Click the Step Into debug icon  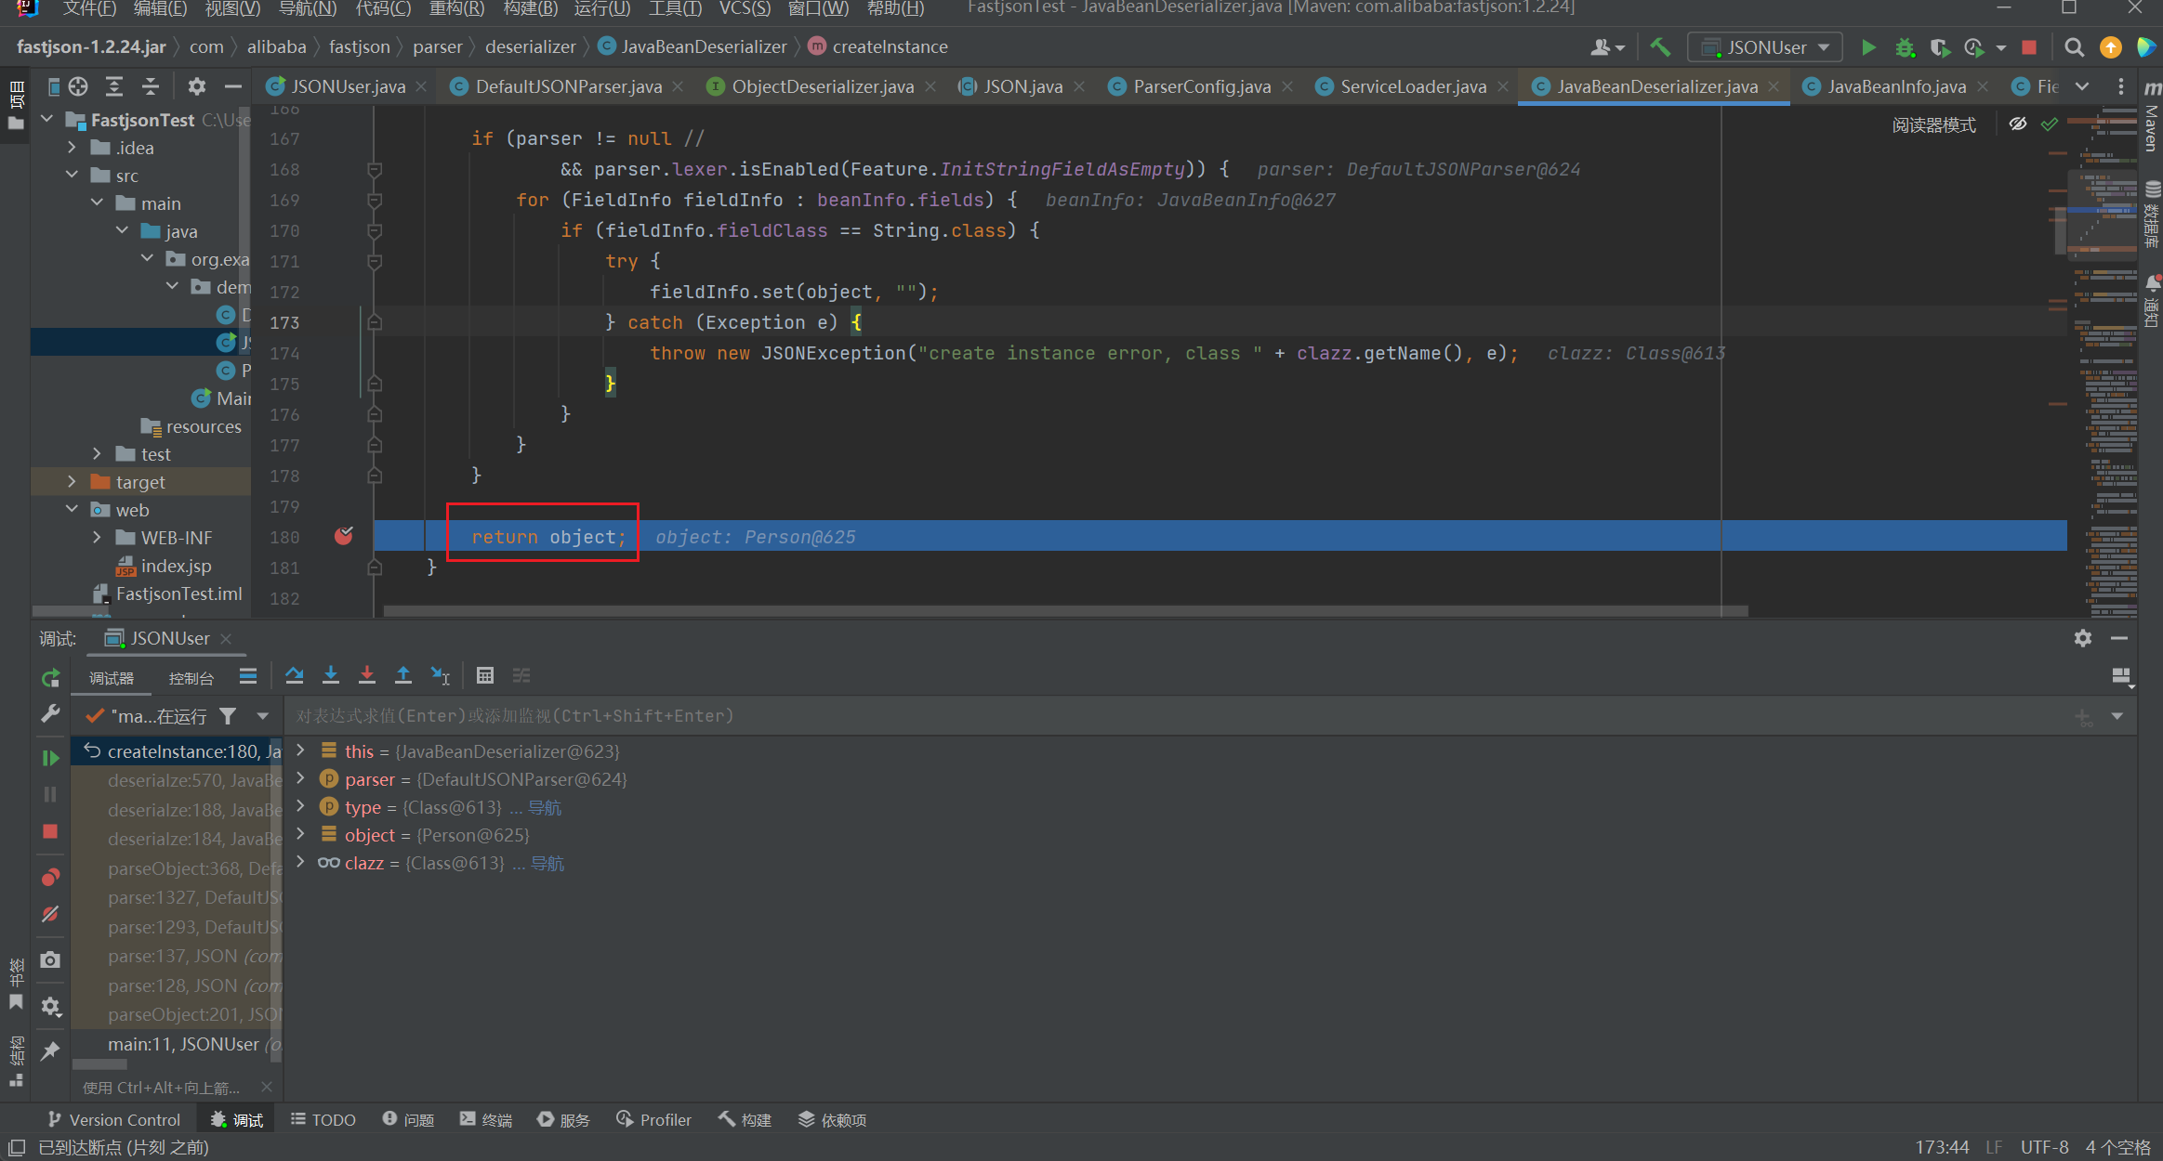tap(330, 675)
